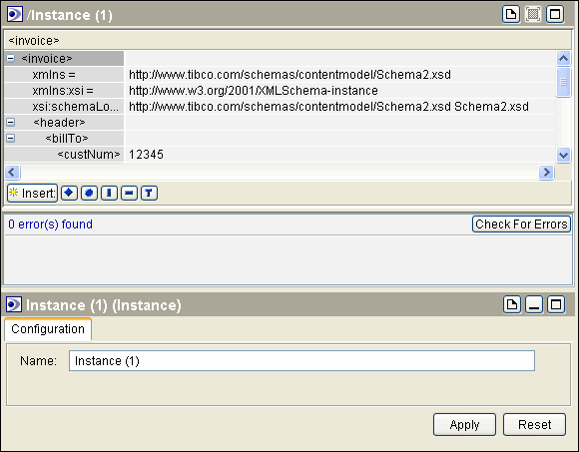This screenshot has width=579, height=452.
Task: Click the T text insert icon
Action: pos(149,193)
